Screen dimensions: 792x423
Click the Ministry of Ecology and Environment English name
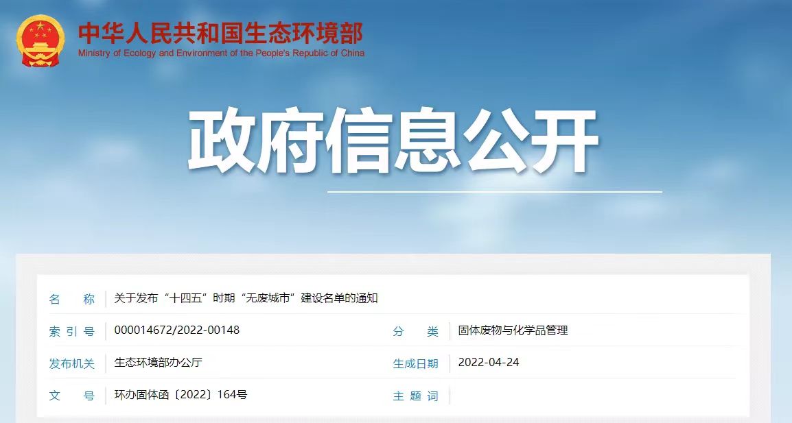click(x=221, y=53)
